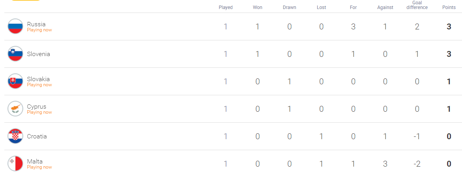The image size is (462, 178).
Task: Open the Slovenia team link
Action: tap(38, 54)
